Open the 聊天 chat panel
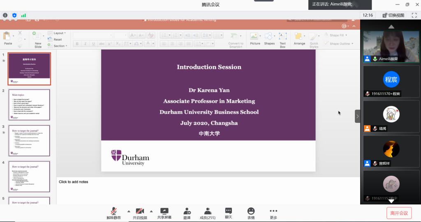 coord(229,213)
